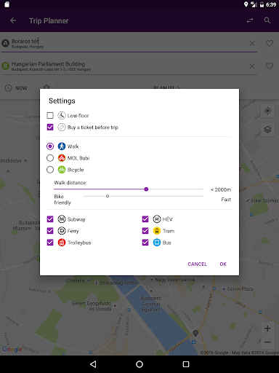Disable the Tram checkbox
The width and height of the screenshot is (279, 373).
point(145,231)
